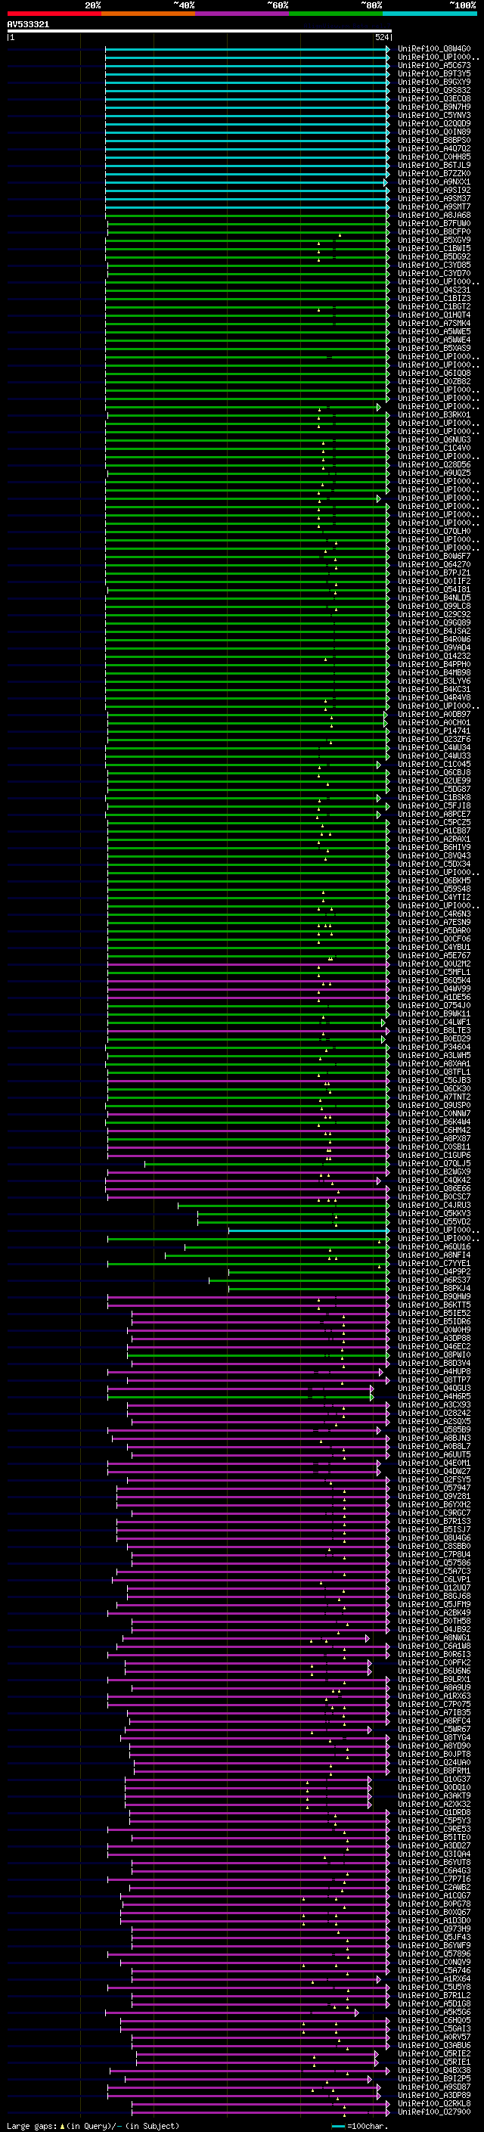Select hit UniRef100_Q24UA0
The width and height of the screenshot is (484, 2132).
[x=433, y=1762]
